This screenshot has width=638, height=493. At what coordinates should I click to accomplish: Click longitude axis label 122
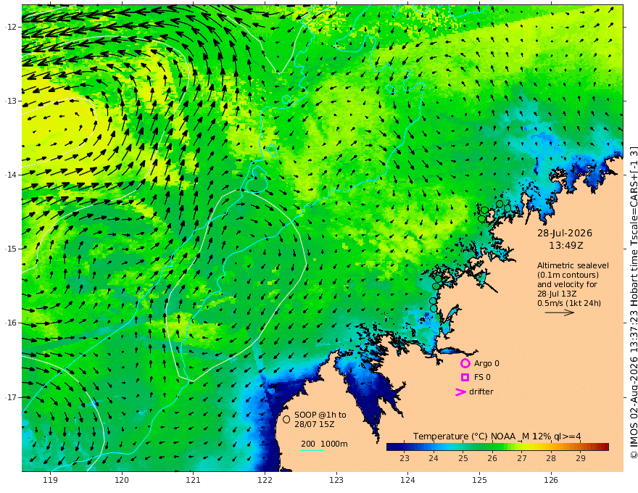[x=265, y=480]
